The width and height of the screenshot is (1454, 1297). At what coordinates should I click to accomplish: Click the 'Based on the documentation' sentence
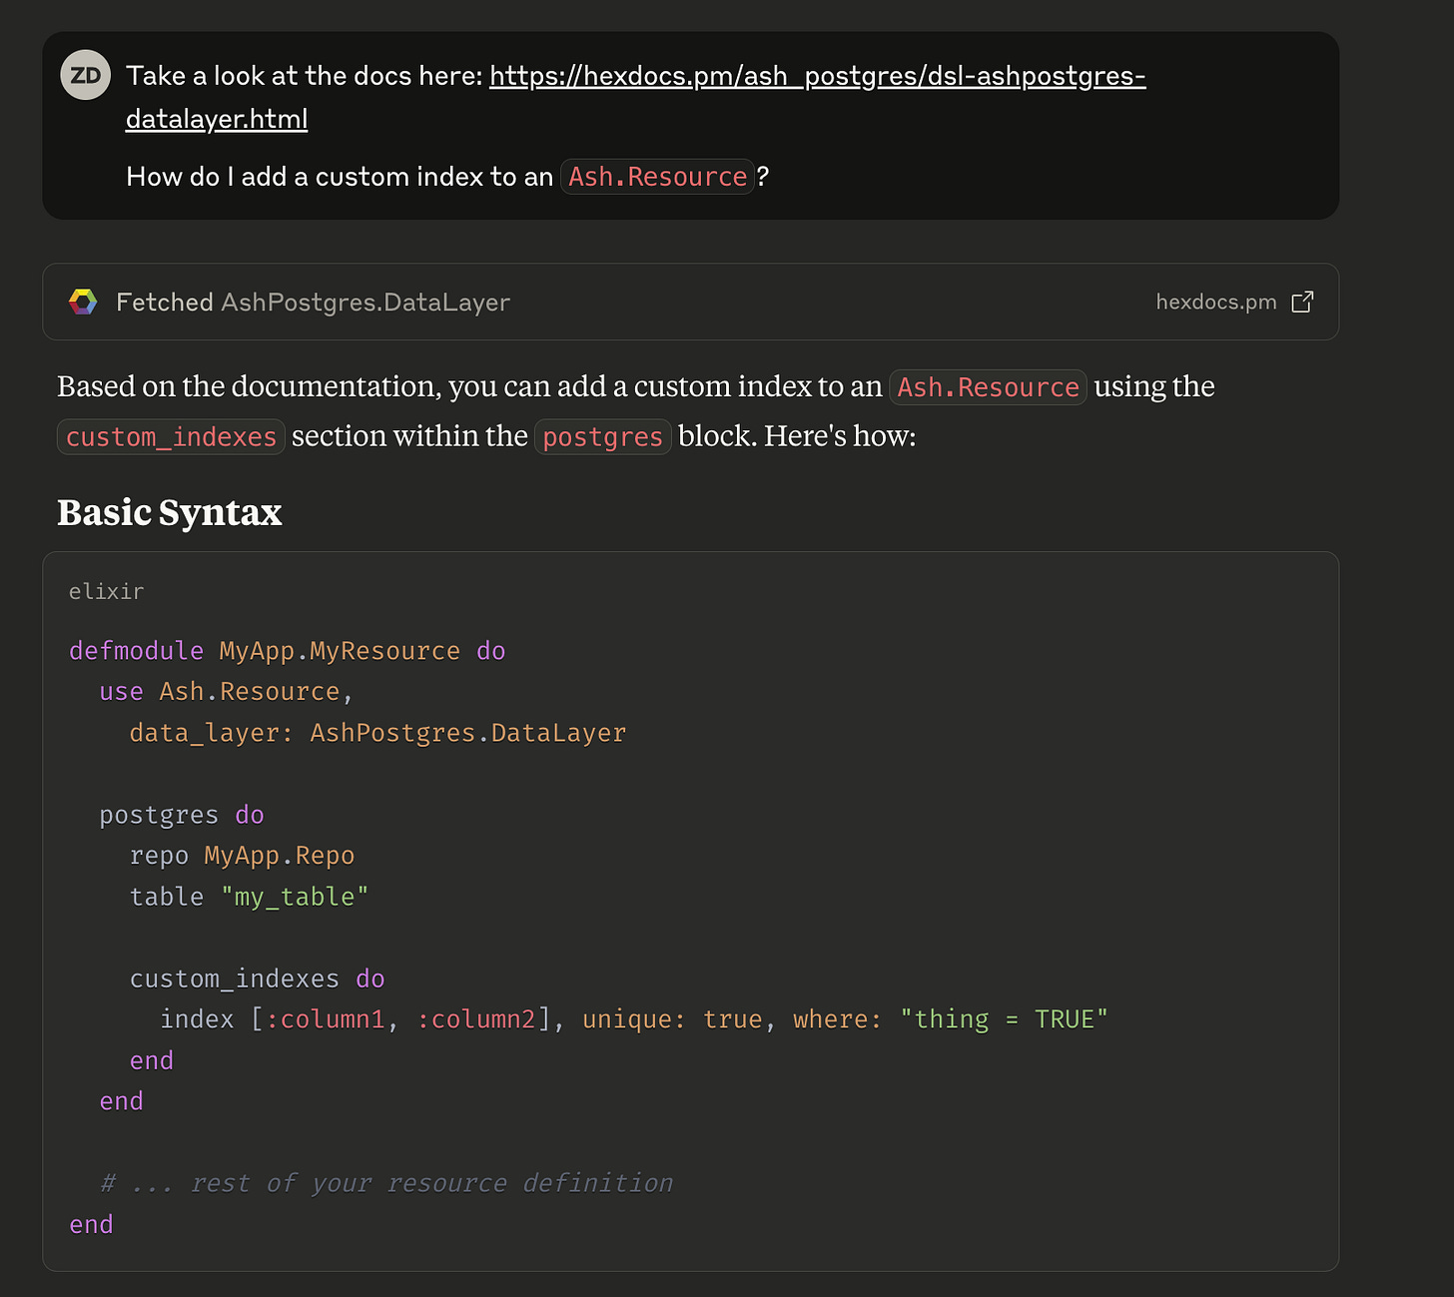click(636, 411)
